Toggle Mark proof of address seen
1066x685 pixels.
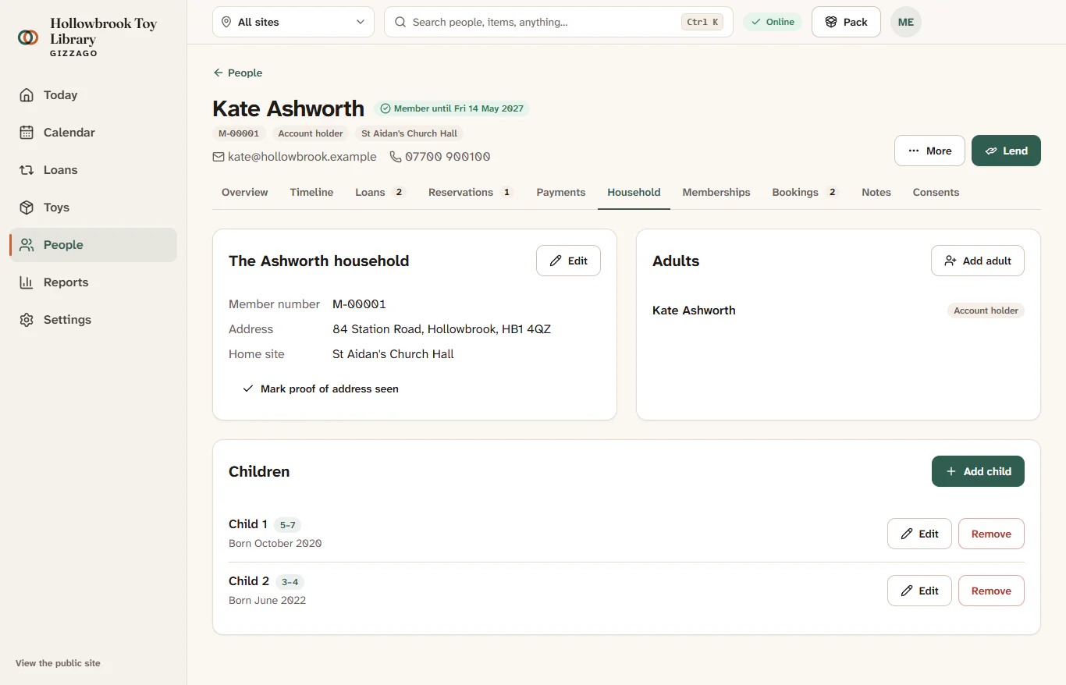pos(321,389)
